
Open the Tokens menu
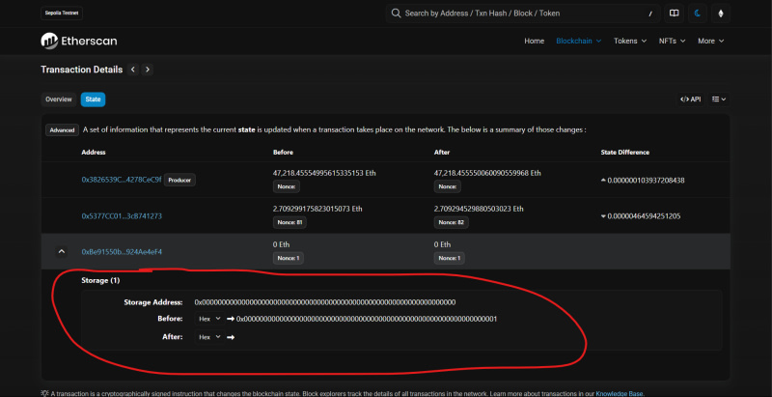(630, 41)
